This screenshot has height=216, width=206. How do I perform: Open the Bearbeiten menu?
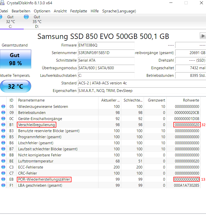[21, 11]
